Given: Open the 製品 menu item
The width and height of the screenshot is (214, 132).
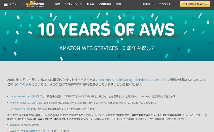Looking at the screenshot, I should (x=58, y=4).
